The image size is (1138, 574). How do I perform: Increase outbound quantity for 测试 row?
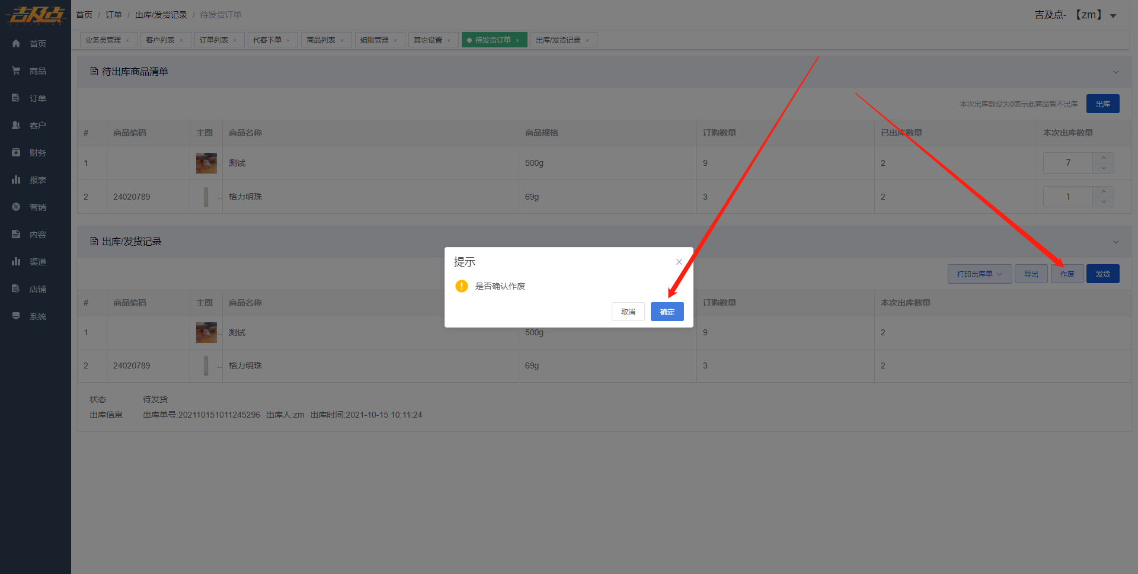click(x=1104, y=158)
